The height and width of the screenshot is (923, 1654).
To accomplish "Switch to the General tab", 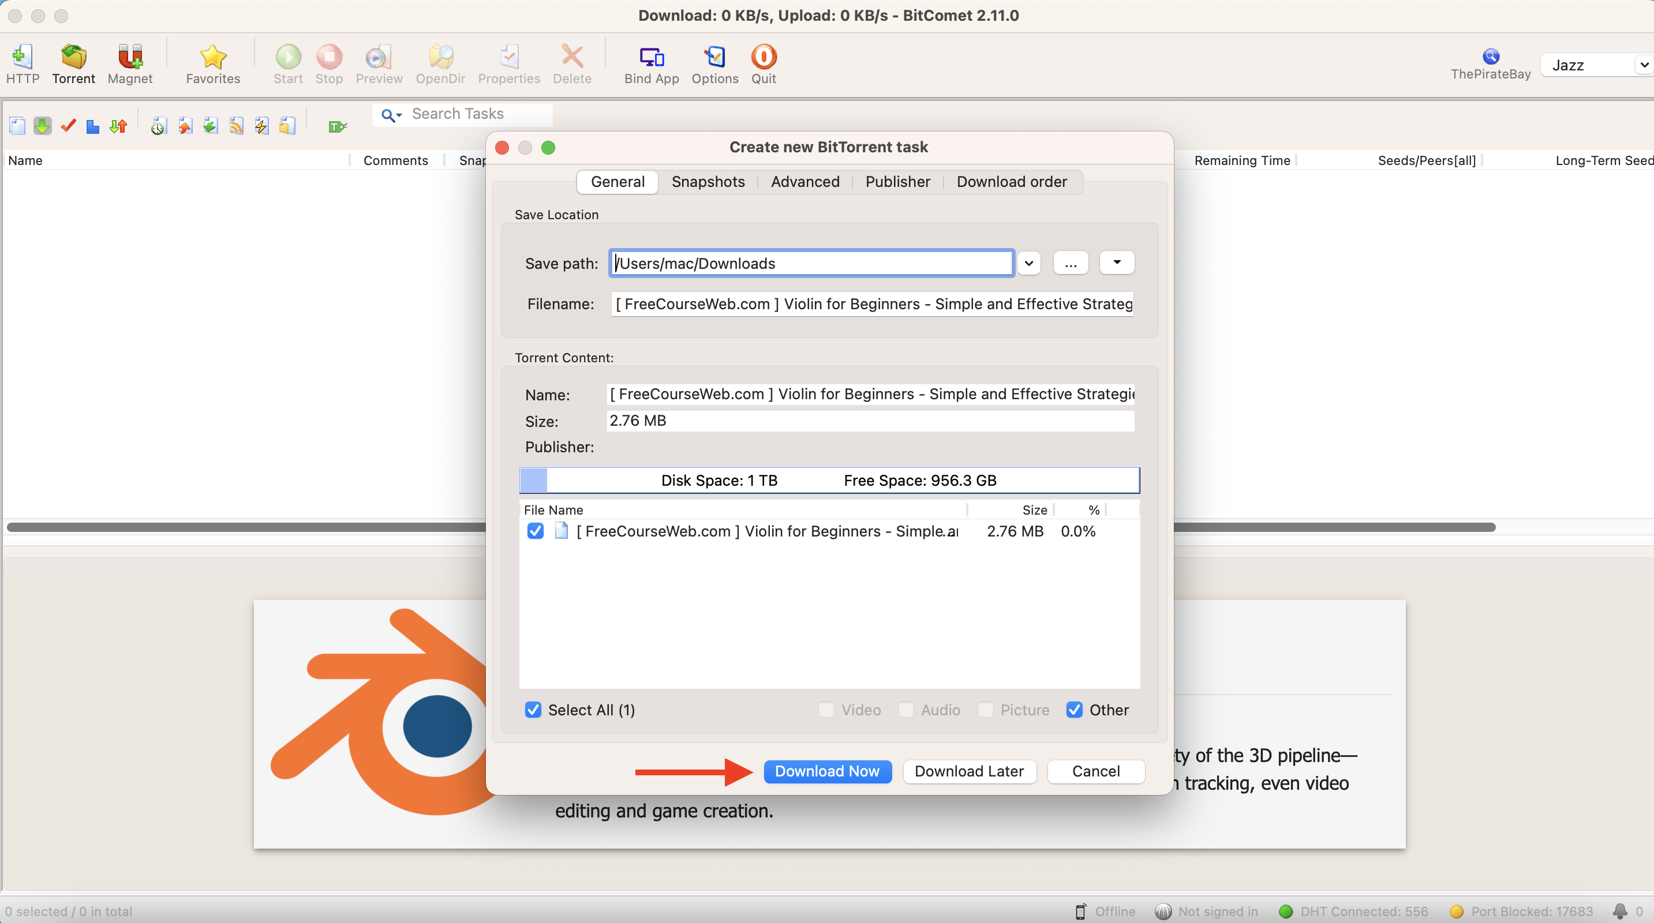I will pos(618,182).
